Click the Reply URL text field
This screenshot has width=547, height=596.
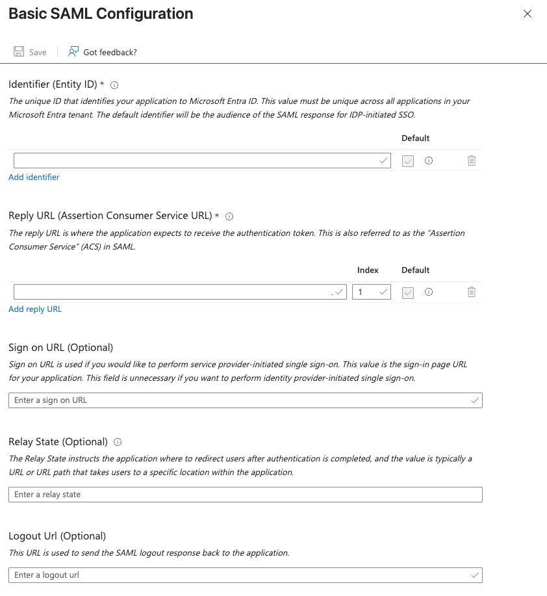[x=172, y=292]
